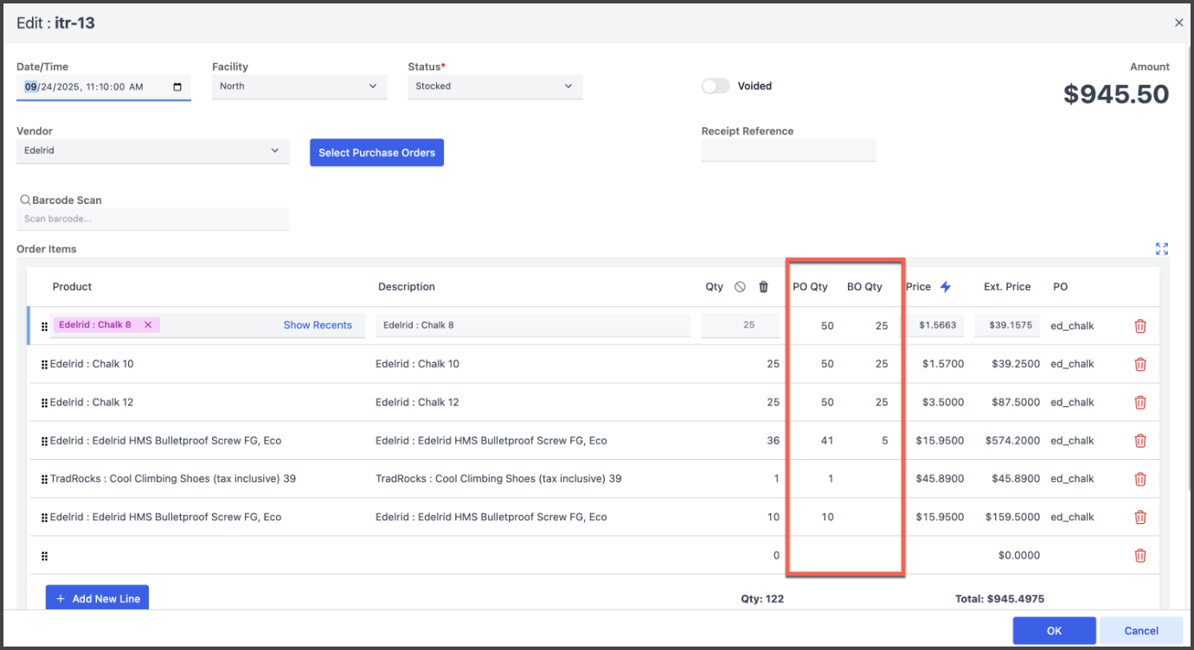
Task: Grab drag handle for Edelrid Chalk 12 row
Action: point(44,403)
